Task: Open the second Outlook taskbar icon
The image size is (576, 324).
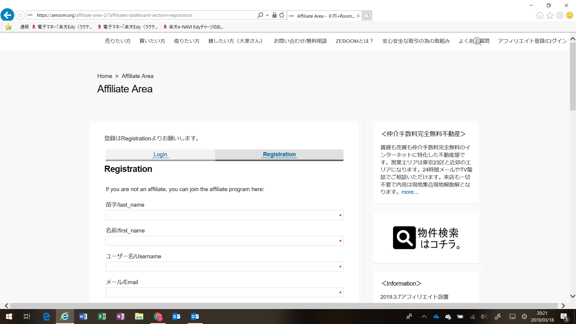Action: 195,316
